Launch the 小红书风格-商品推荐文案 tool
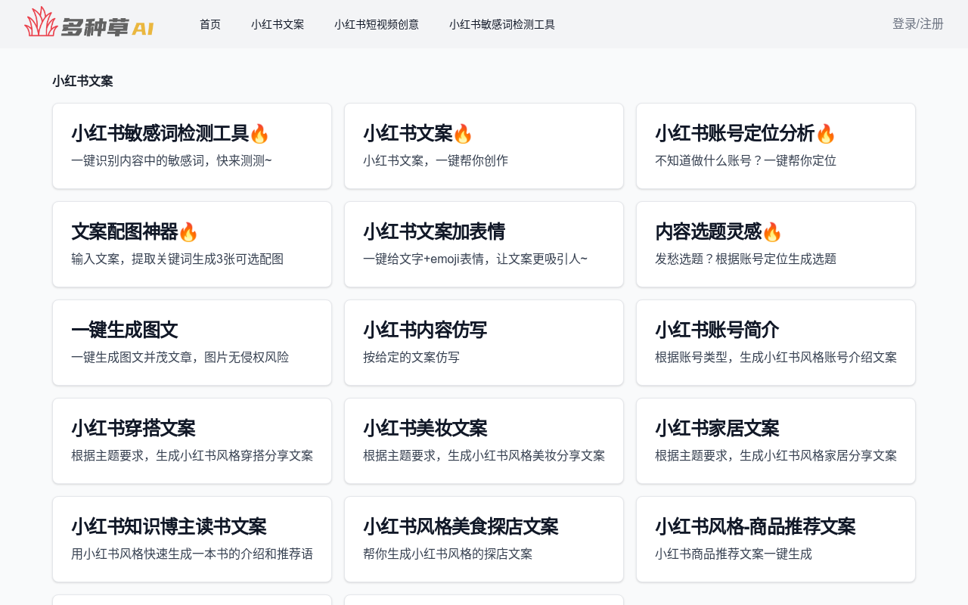 pos(776,539)
